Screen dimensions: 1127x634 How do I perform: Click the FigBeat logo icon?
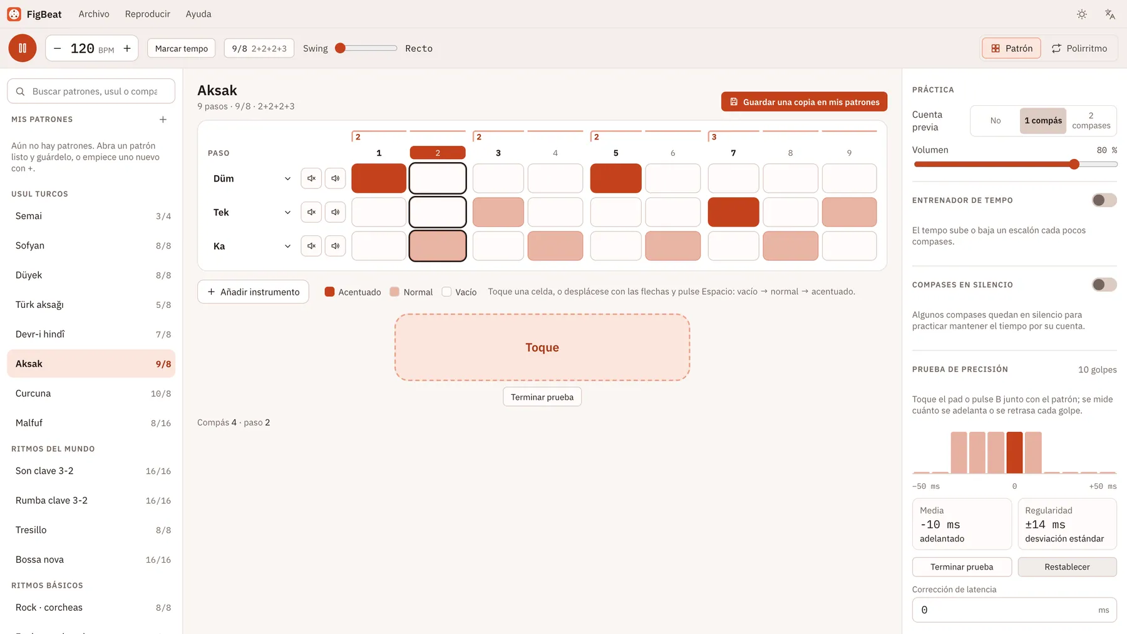(14, 14)
